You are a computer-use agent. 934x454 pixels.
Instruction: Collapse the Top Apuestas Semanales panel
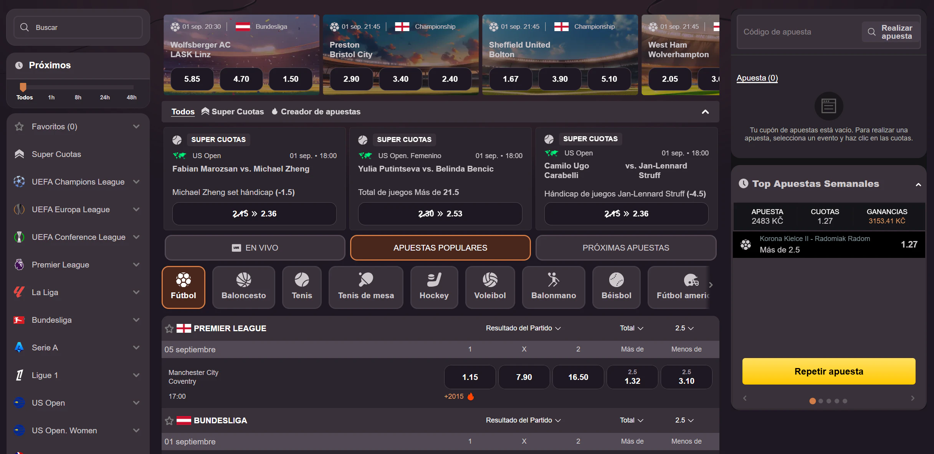click(918, 185)
